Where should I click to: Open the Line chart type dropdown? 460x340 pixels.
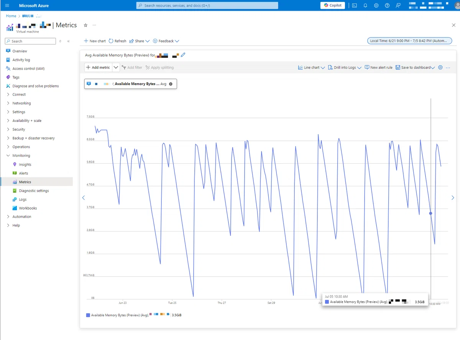click(x=311, y=67)
